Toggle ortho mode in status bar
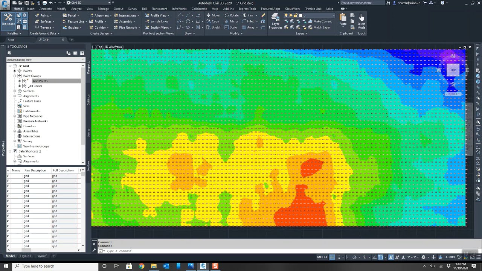482x271 pixels. click(x=348, y=257)
